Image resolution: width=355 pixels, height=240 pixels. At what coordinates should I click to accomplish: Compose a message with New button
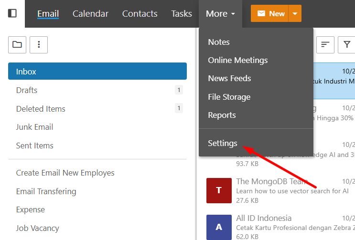[x=270, y=13]
